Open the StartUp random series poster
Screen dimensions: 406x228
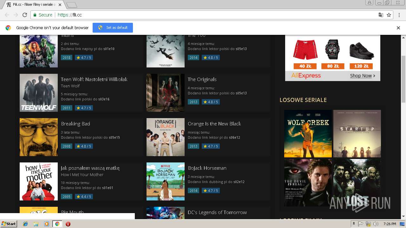point(357,134)
